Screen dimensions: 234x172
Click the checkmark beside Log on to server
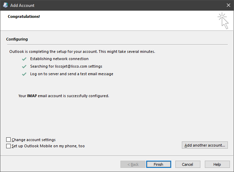(x=24, y=74)
